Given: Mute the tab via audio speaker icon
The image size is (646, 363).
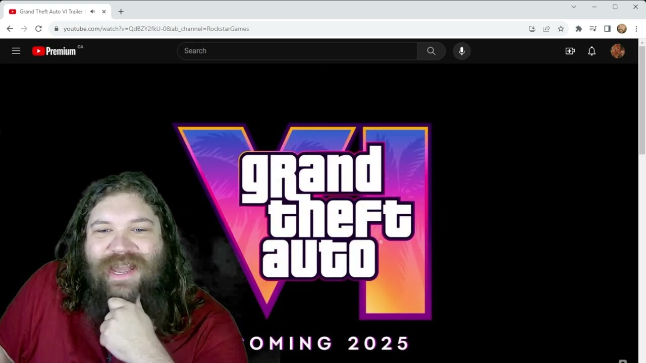Looking at the screenshot, I should [92, 12].
